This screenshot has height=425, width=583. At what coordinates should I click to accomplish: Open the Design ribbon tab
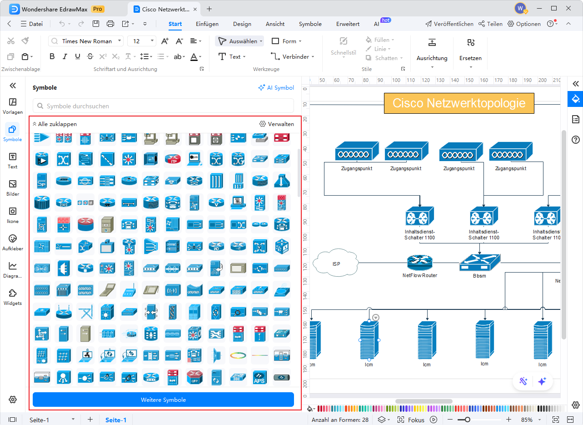[x=242, y=24]
